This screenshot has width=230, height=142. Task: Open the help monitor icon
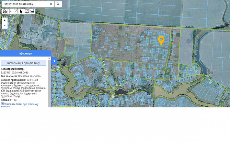(27, 11)
